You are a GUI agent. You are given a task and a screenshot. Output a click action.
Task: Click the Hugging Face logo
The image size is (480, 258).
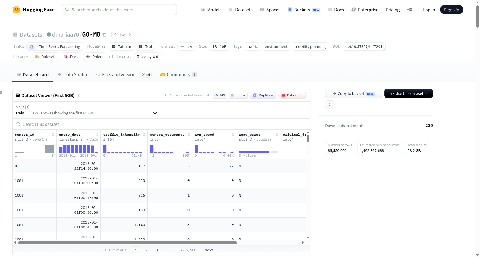tap(34, 10)
